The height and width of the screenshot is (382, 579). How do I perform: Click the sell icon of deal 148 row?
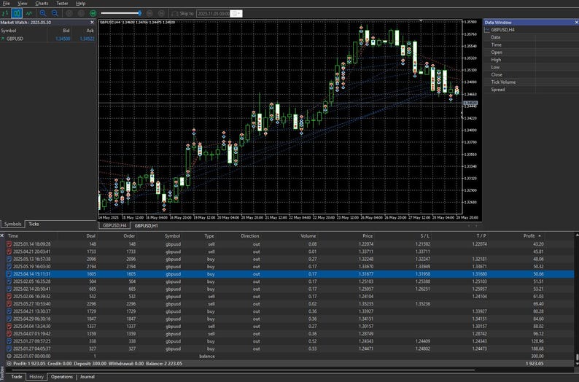[x=9, y=244]
